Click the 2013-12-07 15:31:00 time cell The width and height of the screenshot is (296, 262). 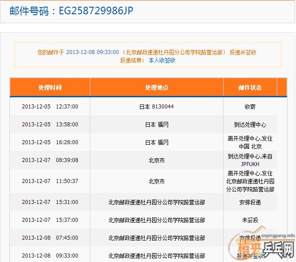[50, 202]
